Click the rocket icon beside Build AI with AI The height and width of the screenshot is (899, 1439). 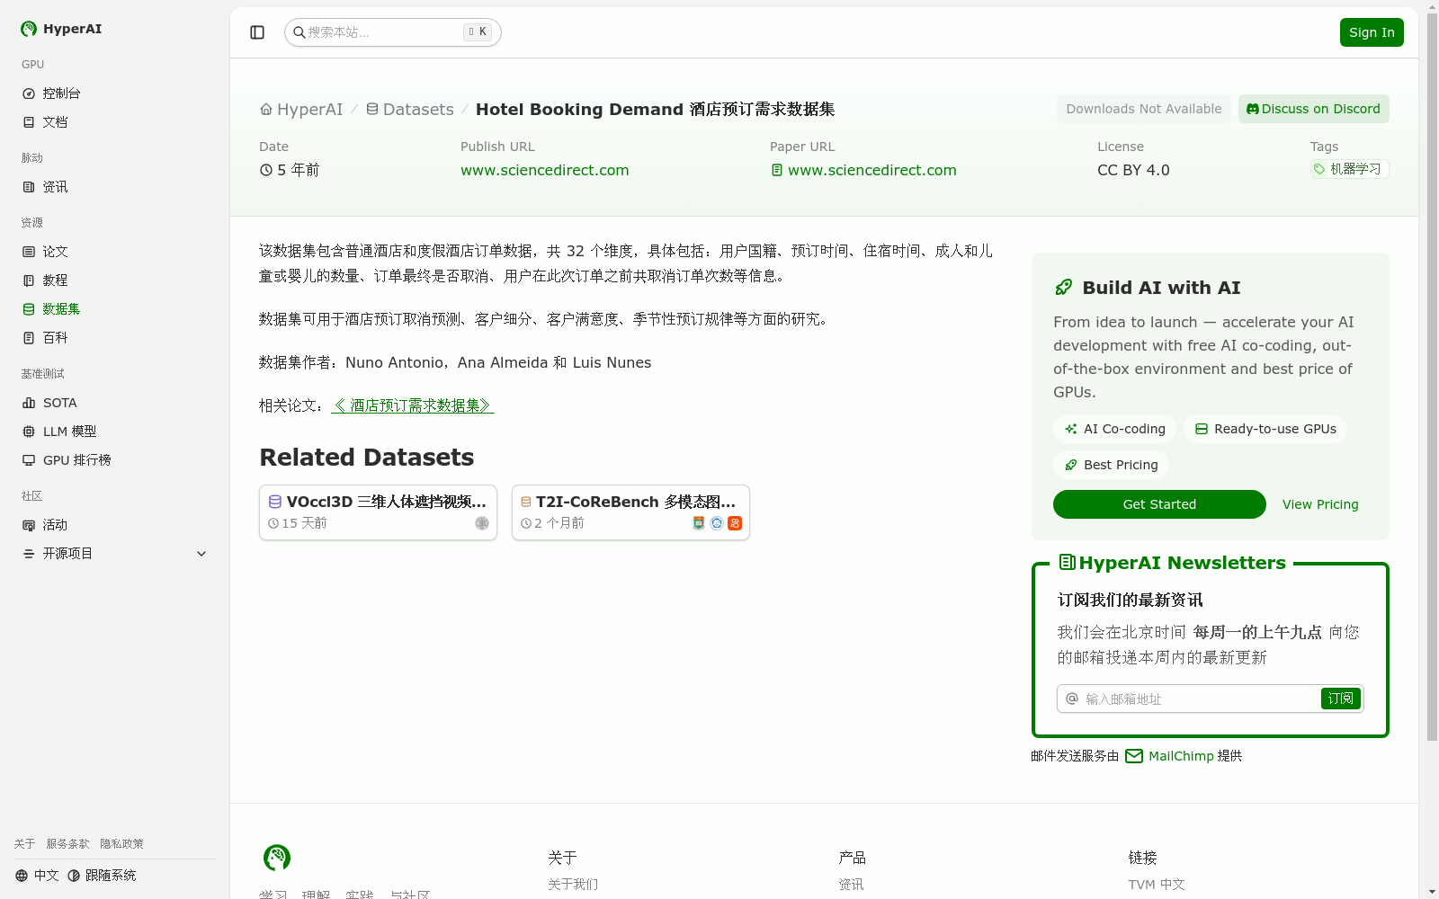click(1063, 288)
